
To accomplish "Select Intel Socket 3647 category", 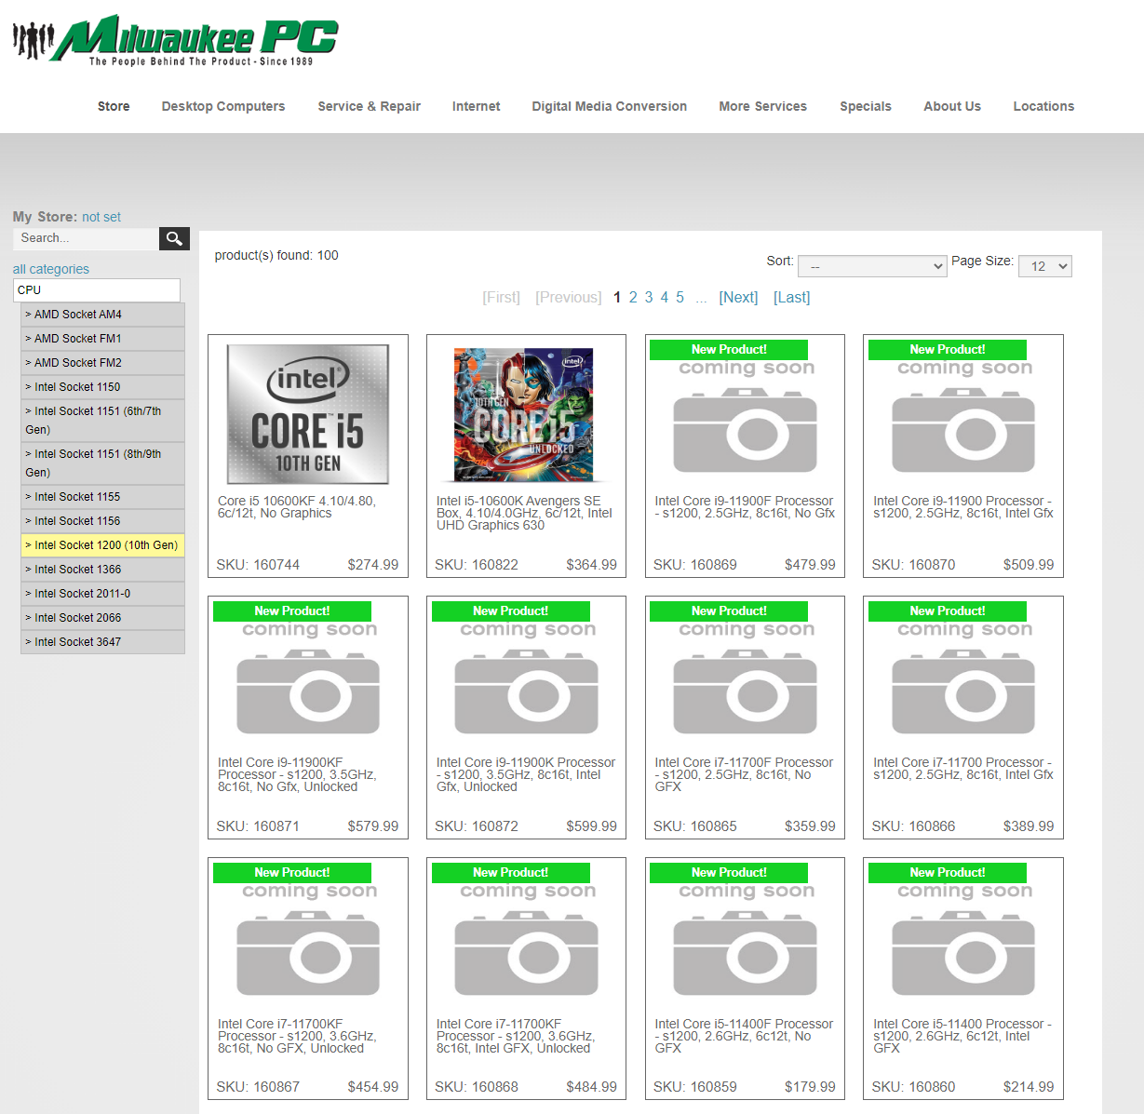I will (103, 642).
